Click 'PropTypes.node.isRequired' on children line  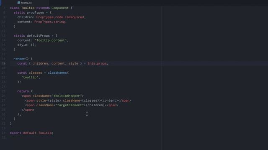click(60, 17)
